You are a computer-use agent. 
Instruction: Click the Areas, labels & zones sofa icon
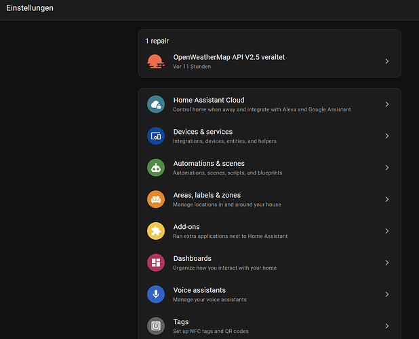[156, 199]
